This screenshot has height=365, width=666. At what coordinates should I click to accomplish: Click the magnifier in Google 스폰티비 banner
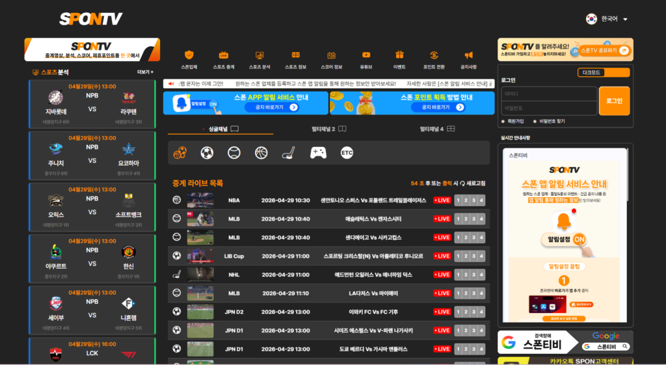[x=625, y=347]
